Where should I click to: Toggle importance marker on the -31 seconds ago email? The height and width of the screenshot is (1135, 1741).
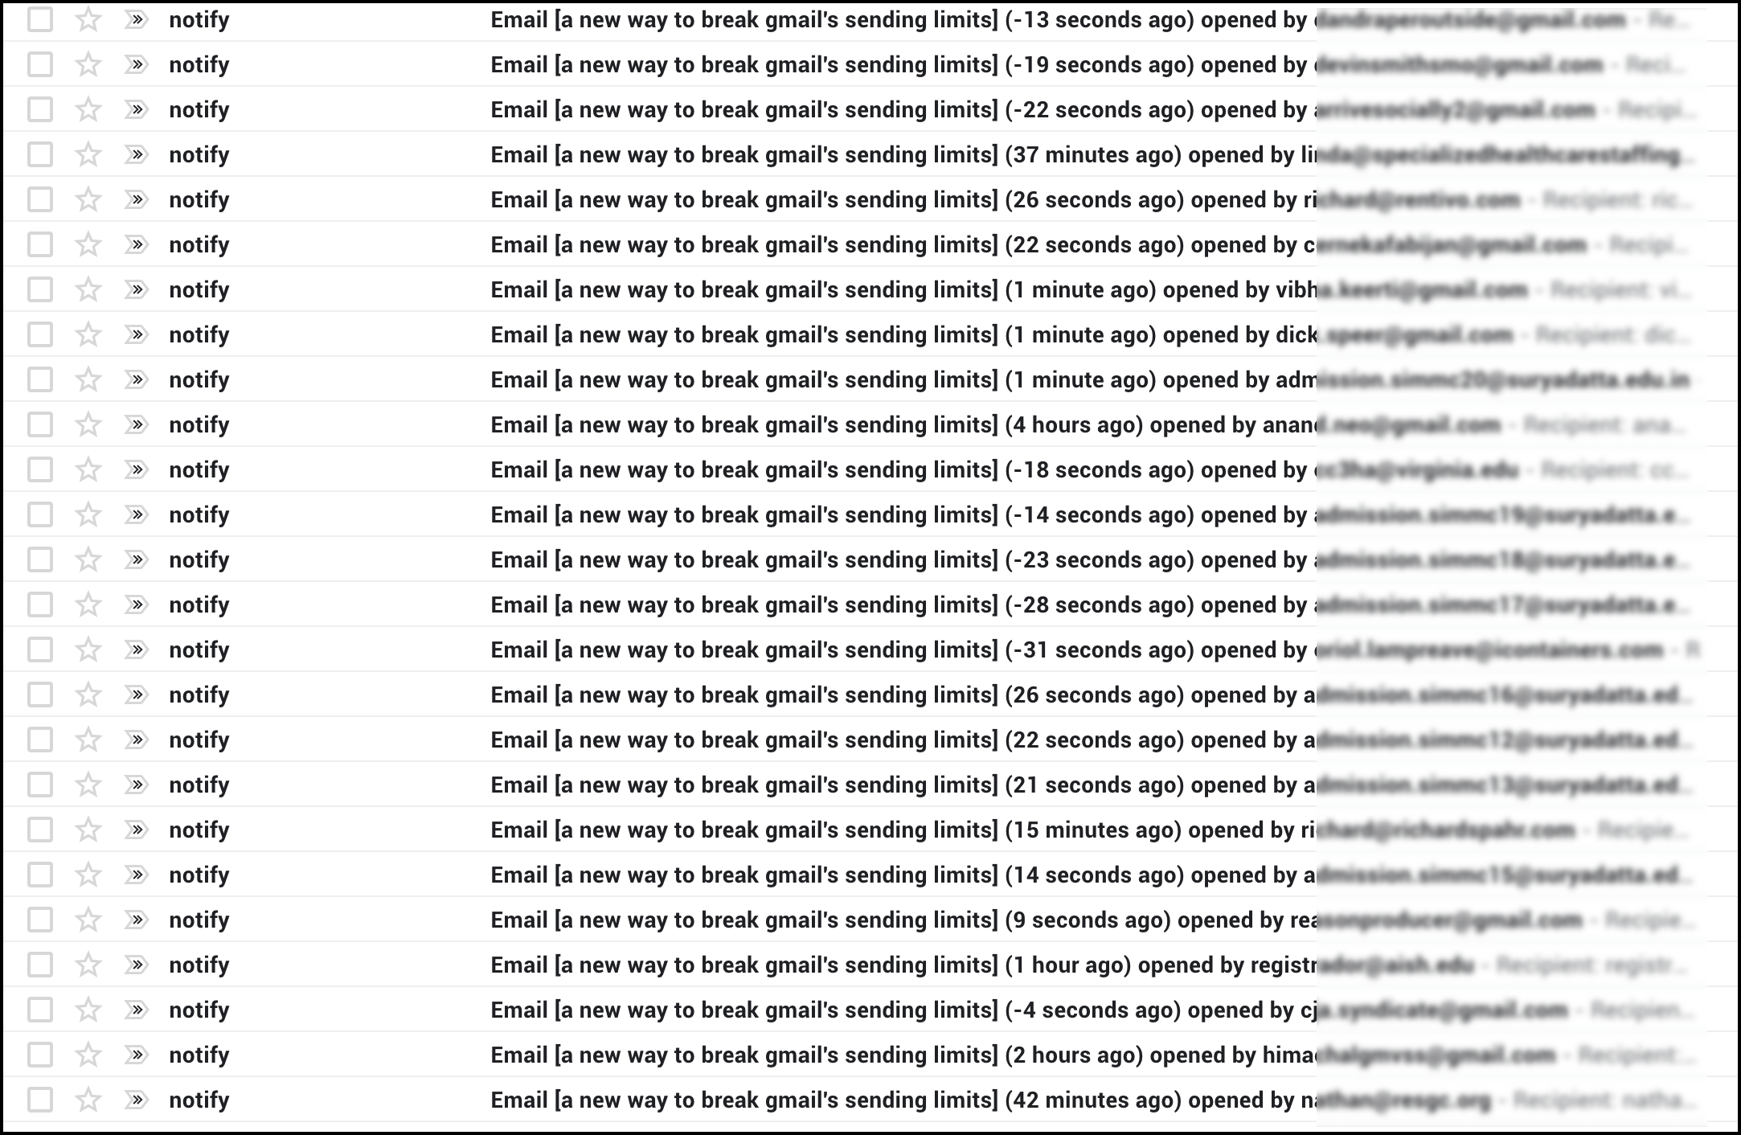(x=136, y=649)
